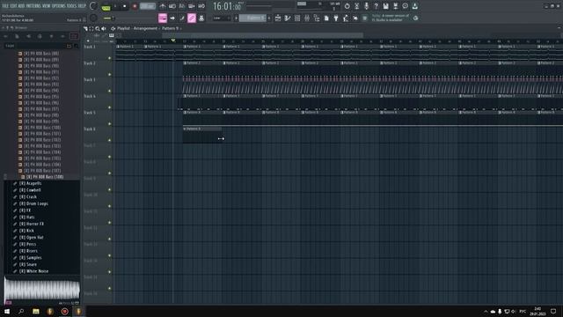Open the ADD menu

[x=21, y=6]
